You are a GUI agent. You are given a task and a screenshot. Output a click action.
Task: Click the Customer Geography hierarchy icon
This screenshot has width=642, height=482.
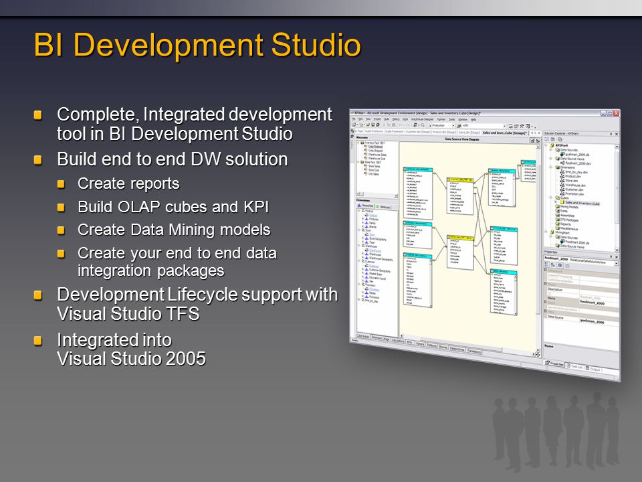coord(367,270)
